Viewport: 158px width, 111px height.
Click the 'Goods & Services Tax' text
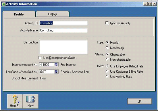pyautogui.click(x=75, y=72)
